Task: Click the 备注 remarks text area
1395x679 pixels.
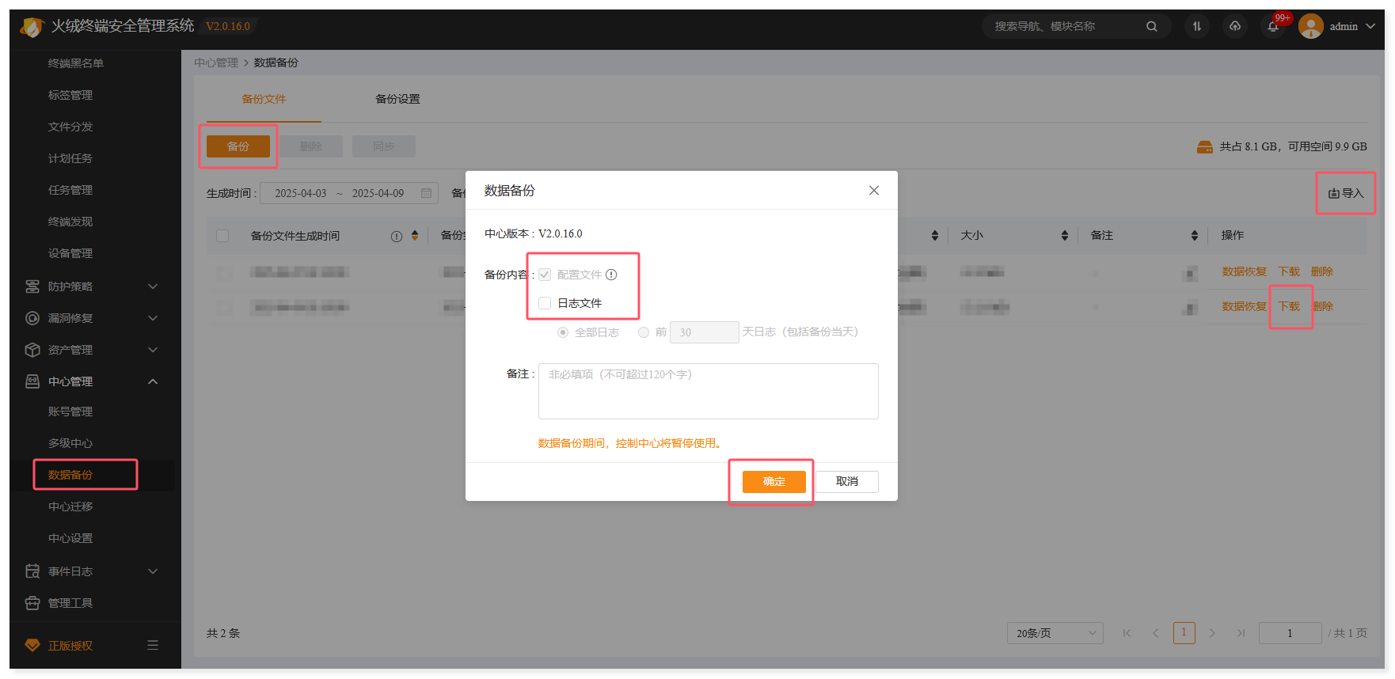Action: click(x=708, y=391)
